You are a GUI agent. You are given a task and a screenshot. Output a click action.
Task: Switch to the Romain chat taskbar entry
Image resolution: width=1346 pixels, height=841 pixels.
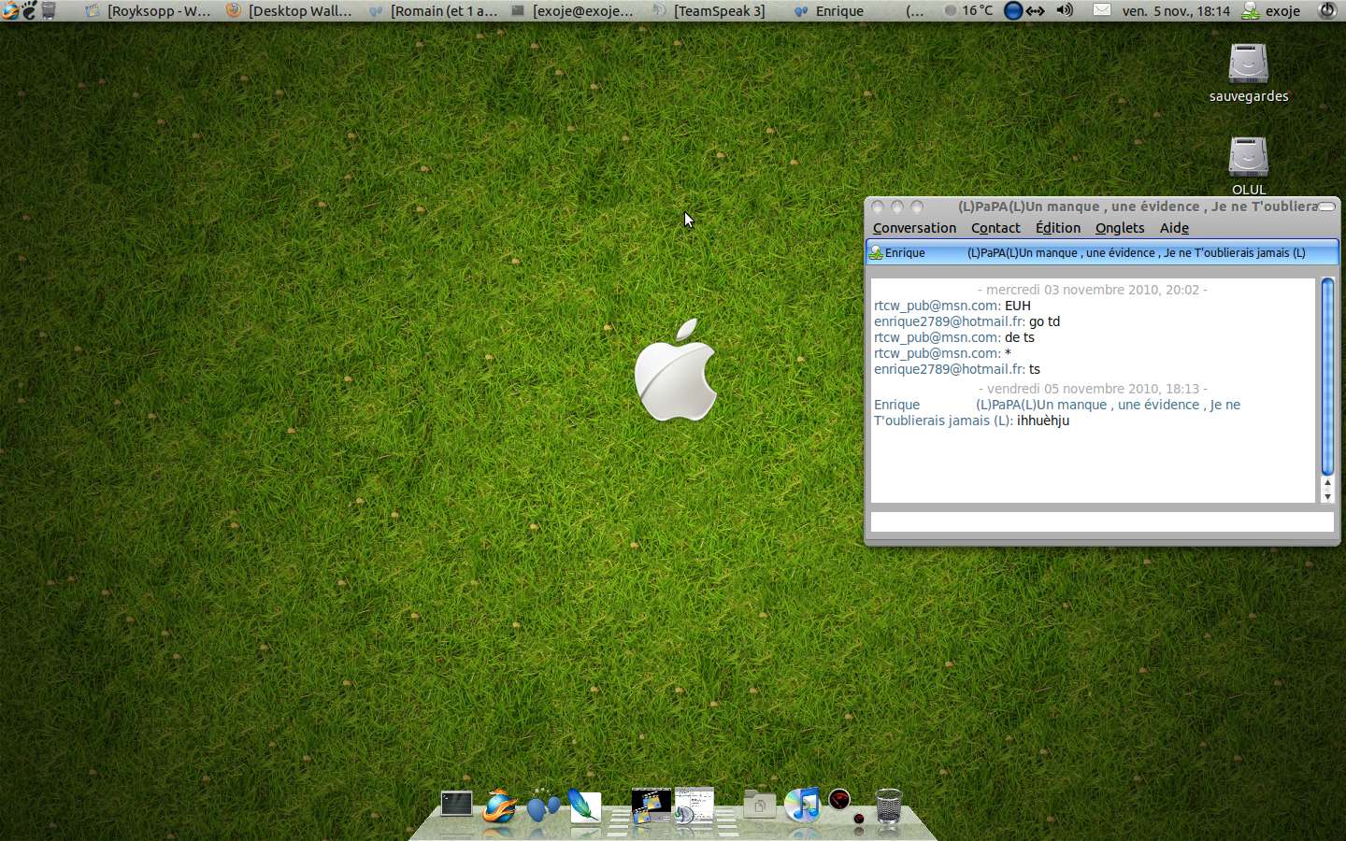(433, 11)
